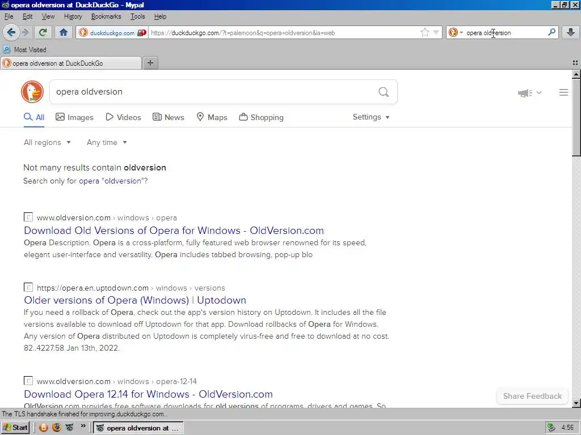Click the Forward navigation arrow
The image size is (581, 435).
coord(25,32)
